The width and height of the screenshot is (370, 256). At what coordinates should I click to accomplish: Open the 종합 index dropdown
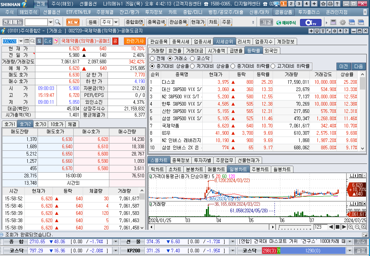point(116,242)
